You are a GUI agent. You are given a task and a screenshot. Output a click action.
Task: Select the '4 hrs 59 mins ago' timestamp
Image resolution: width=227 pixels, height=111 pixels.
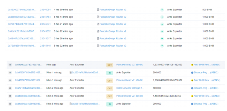pyautogui.click(x=63, y=10)
